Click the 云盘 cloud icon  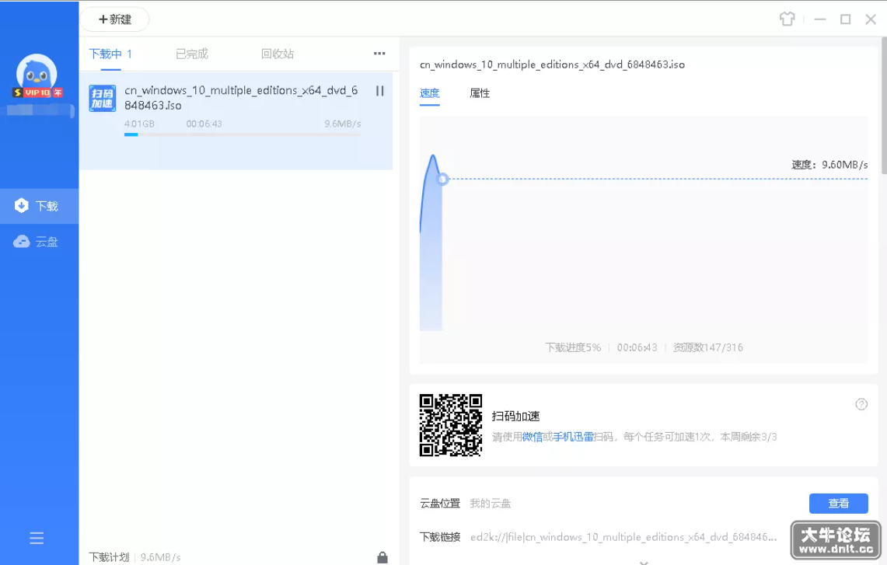[x=22, y=242]
